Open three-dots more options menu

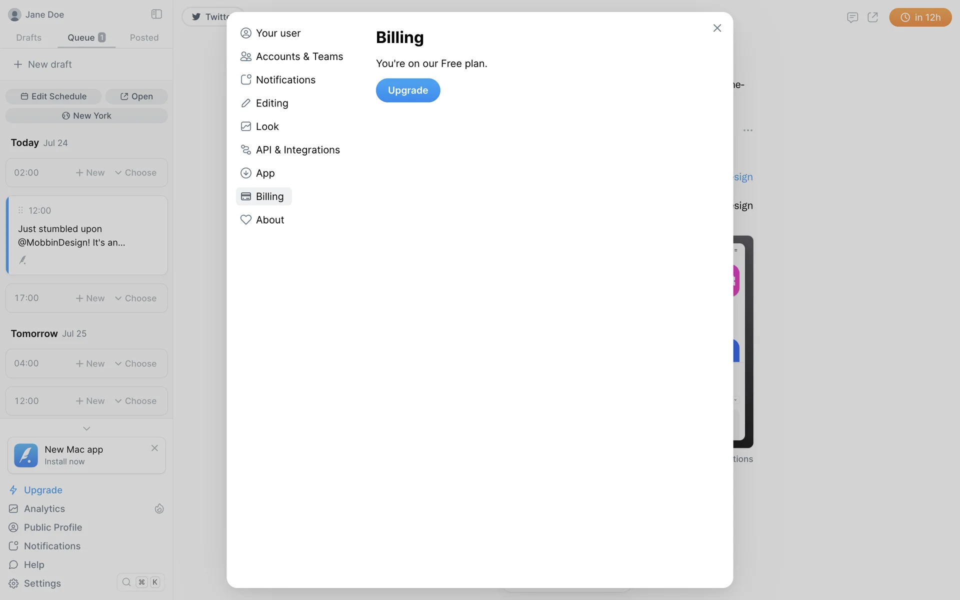coord(747,130)
